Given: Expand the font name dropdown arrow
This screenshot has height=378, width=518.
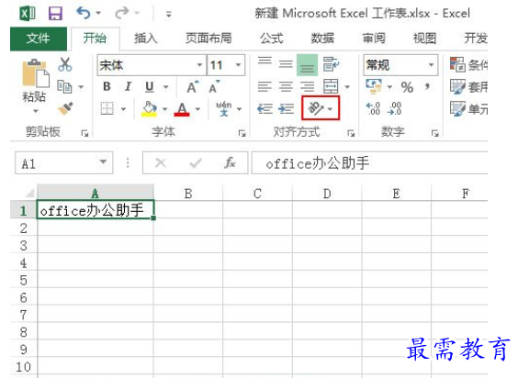Looking at the screenshot, I should pos(199,65).
